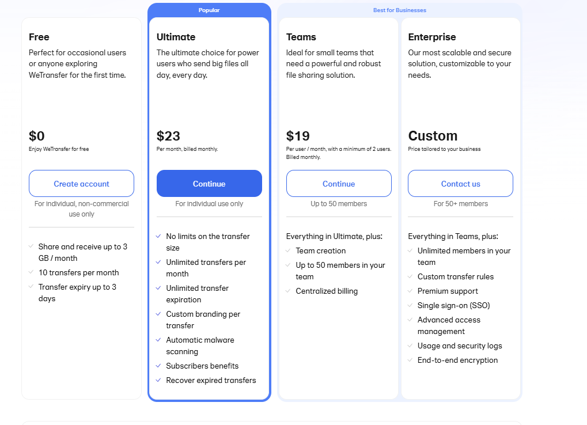Click checkmark beside 'Custom transfer rules'

(x=410, y=276)
